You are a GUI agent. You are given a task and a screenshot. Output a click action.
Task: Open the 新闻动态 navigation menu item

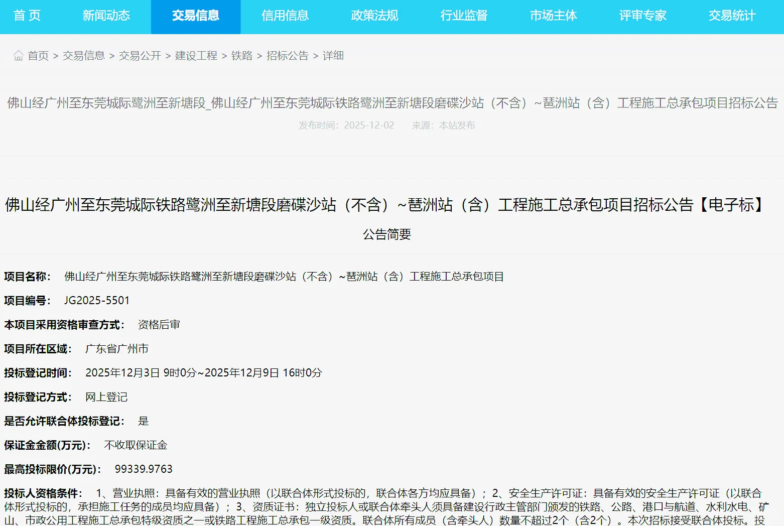coord(106,16)
